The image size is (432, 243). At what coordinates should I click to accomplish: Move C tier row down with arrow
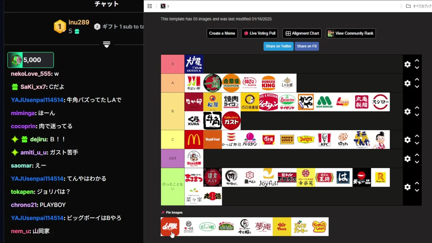tap(417, 143)
